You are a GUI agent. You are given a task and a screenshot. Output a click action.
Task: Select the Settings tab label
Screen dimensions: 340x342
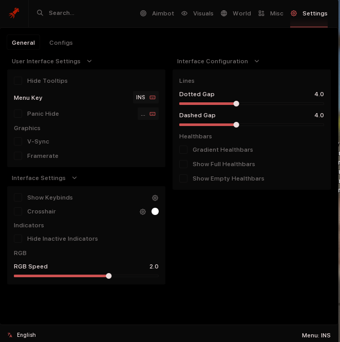315,13
